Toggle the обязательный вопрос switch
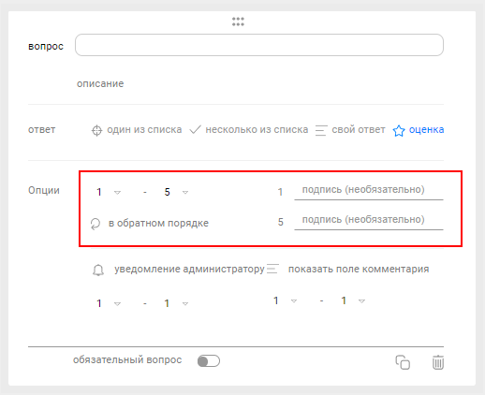Screen dimensions: 485x395 209,361
